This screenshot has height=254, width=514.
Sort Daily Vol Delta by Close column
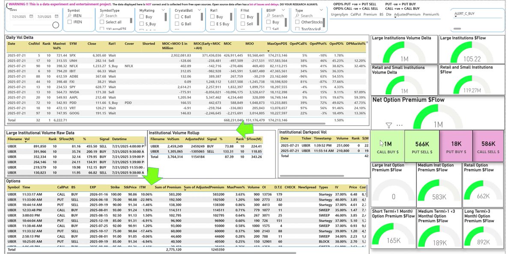pyautogui.click(x=92, y=44)
